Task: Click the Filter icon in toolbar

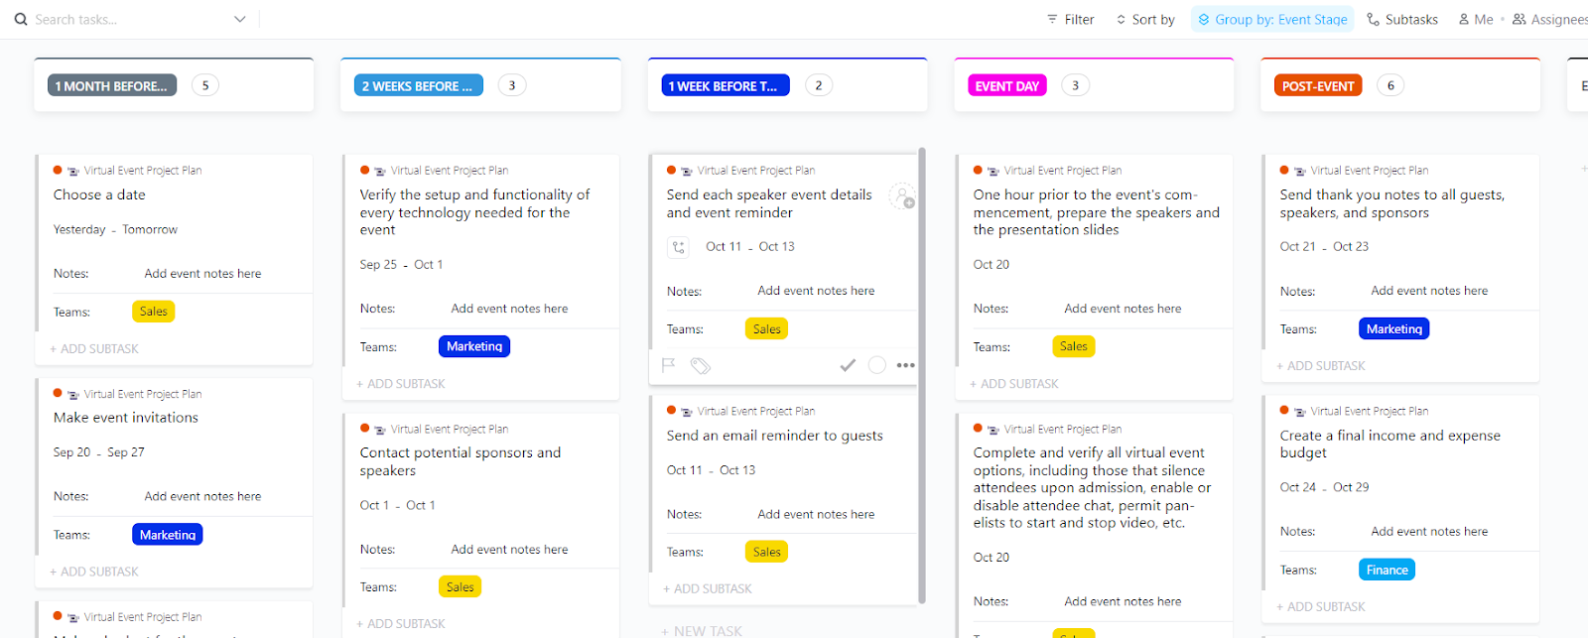Action: pyautogui.click(x=1052, y=19)
